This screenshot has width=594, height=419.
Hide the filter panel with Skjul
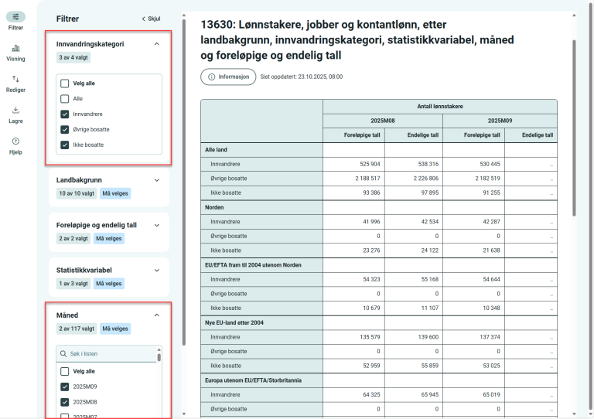click(151, 19)
